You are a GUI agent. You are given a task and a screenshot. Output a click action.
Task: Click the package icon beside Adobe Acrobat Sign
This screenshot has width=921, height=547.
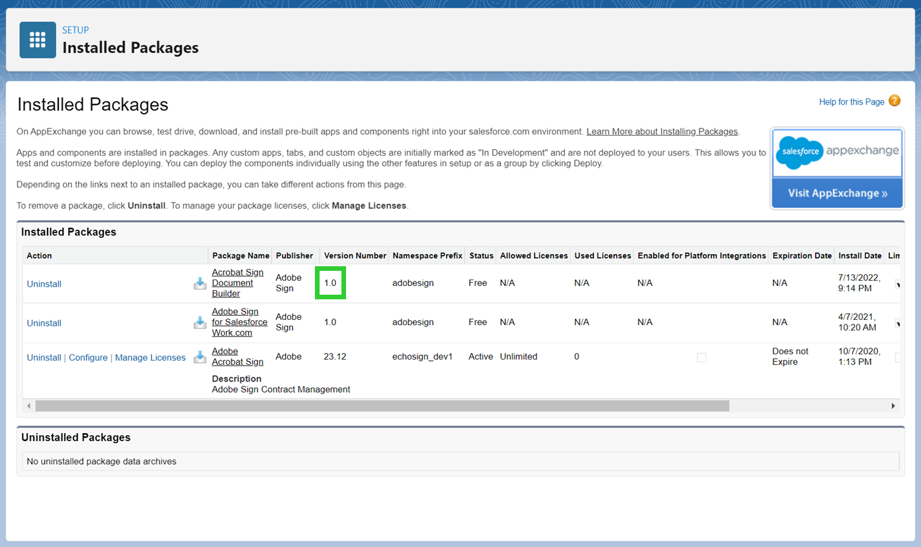point(200,357)
